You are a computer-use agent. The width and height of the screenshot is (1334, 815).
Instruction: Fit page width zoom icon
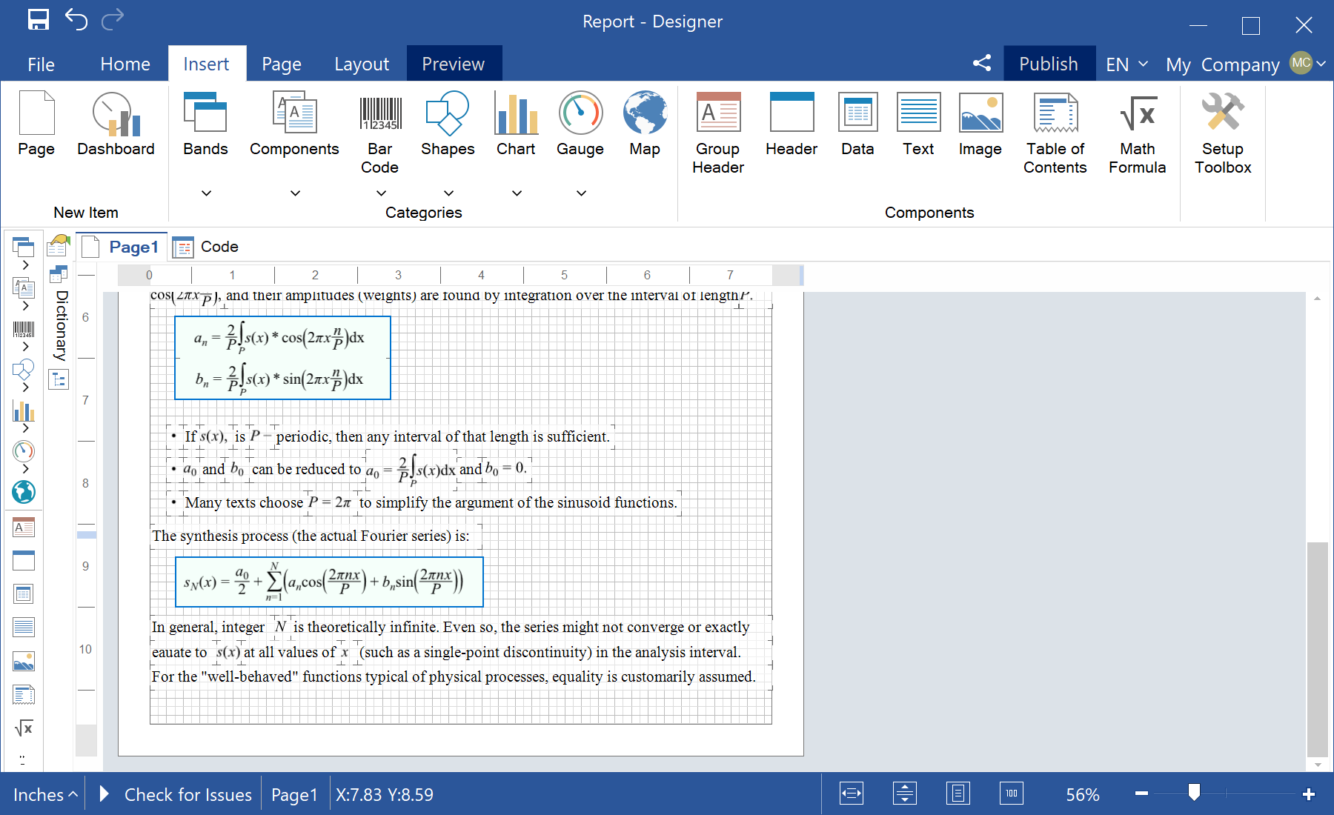[x=852, y=794]
